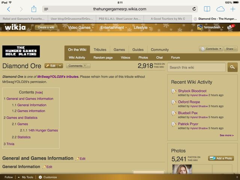The image size is (240, 180).
Task: Close the Diamond Ore tab
Action: coord(195,19)
